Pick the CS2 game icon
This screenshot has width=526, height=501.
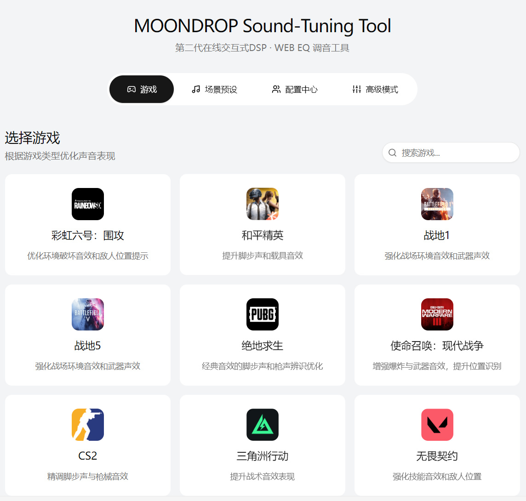click(88, 425)
